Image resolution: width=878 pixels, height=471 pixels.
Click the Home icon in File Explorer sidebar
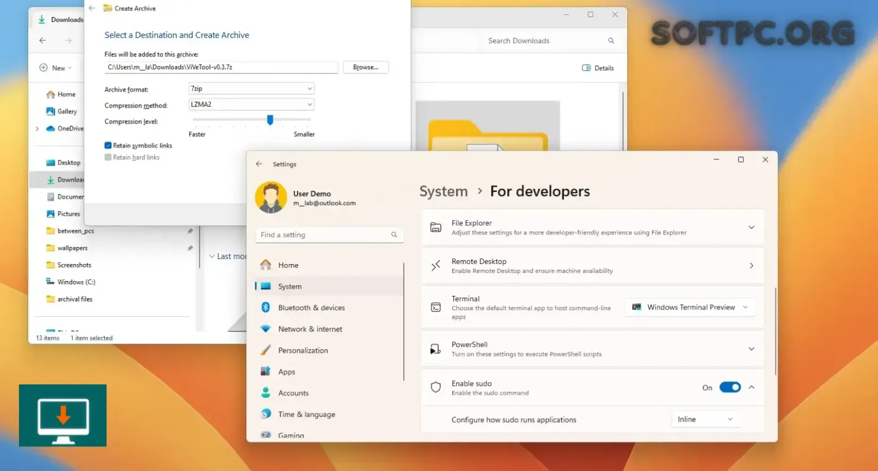tap(50, 94)
